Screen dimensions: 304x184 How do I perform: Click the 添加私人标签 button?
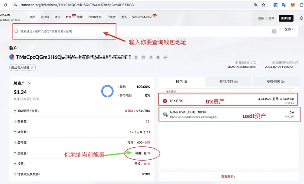[x=22, y=68]
